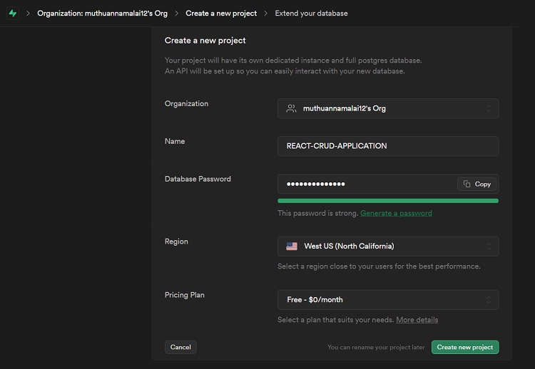535x369 pixels.
Task: Copy the database password
Action: pos(477,184)
